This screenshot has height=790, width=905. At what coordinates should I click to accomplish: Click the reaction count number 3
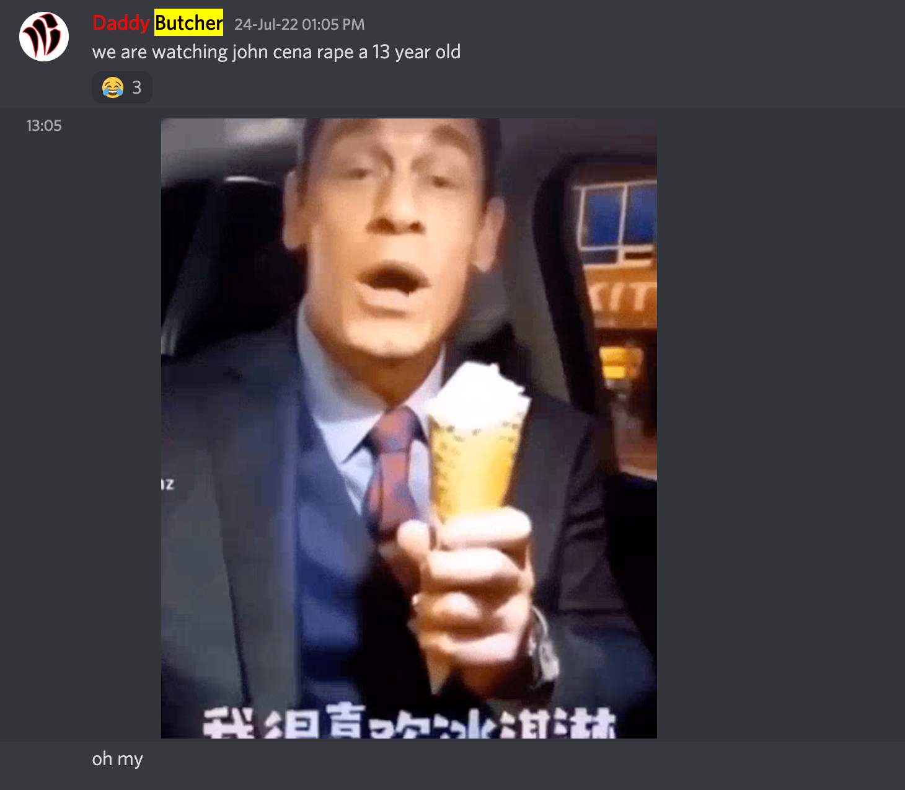(137, 87)
